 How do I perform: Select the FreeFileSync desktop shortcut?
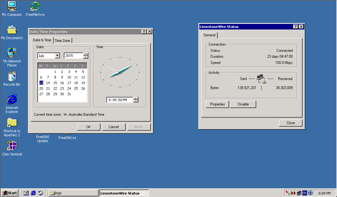coord(35,9)
